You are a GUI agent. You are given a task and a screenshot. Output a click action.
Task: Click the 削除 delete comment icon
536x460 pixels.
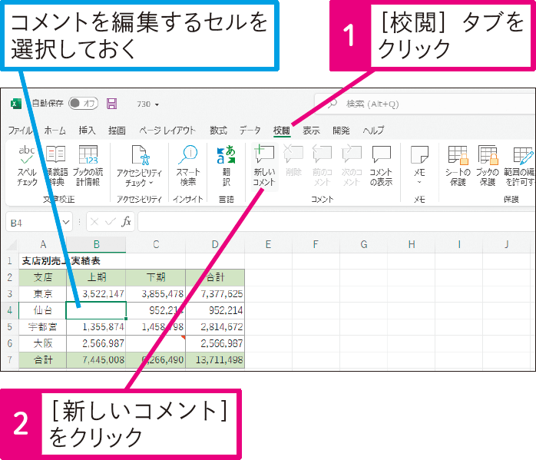[293, 161]
